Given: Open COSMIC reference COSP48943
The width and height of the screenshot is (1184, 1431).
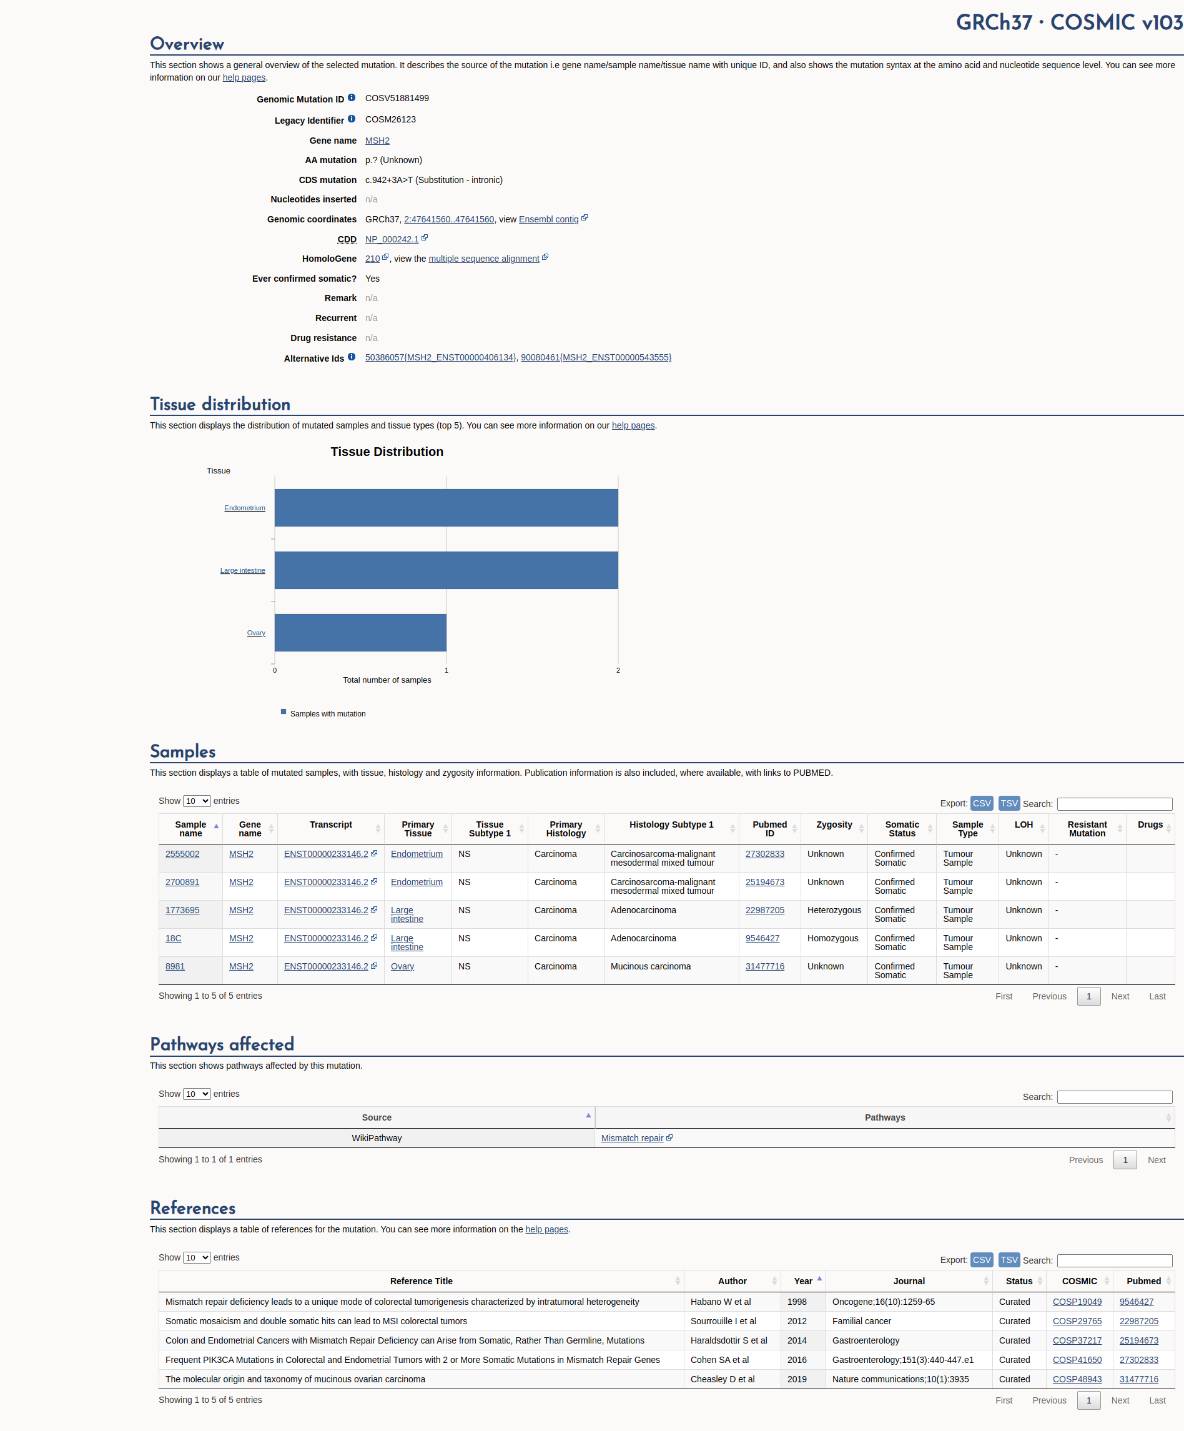Looking at the screenshot, I should point(1077,1379).
